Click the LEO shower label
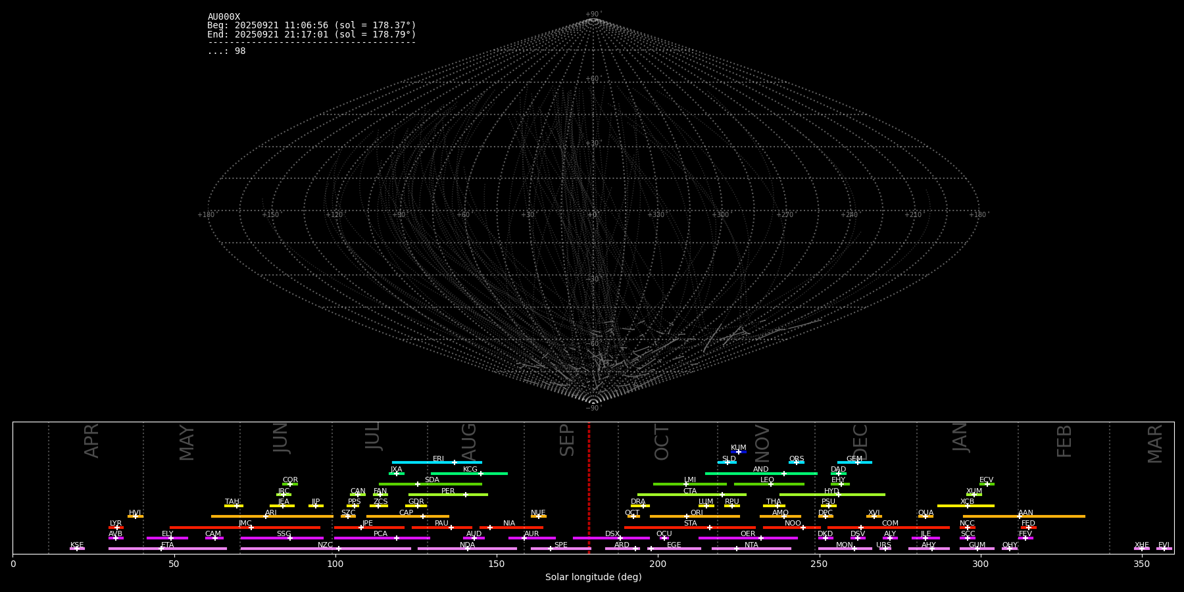Image resolution: width=1184 pixels, height=592 pixels. [768, 480]
